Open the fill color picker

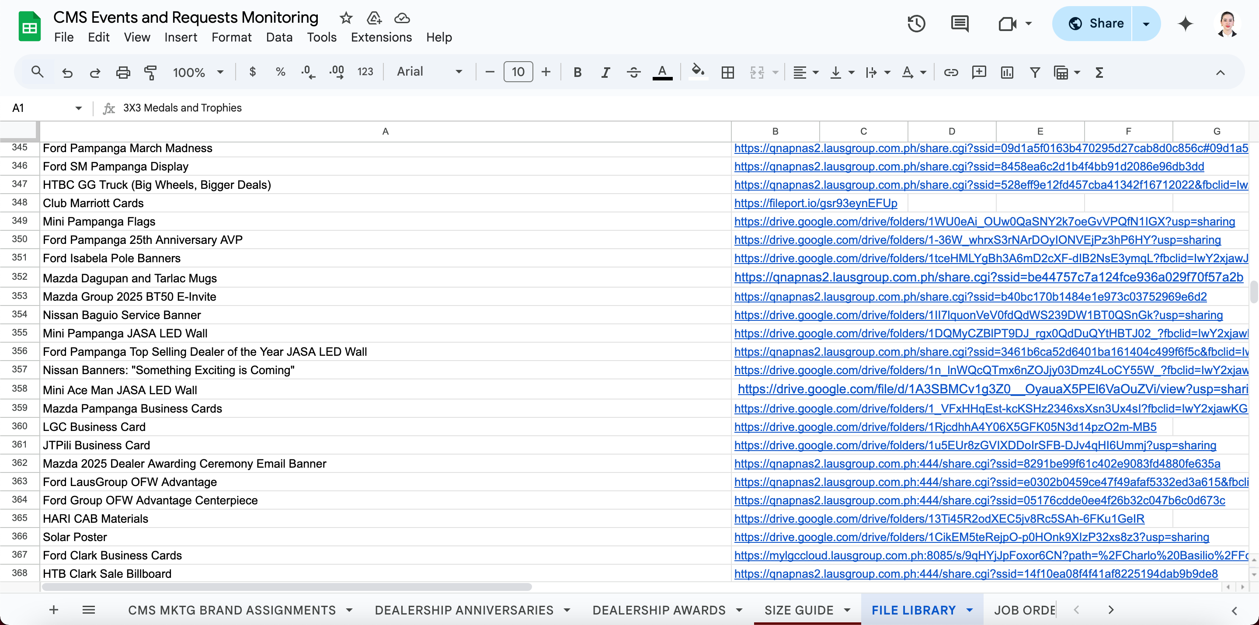697,72
